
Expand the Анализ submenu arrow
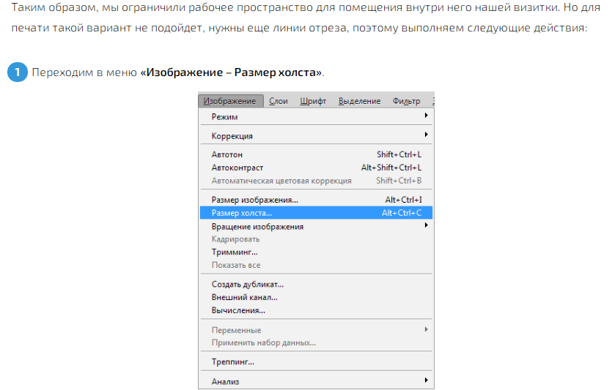pos(426,380)
